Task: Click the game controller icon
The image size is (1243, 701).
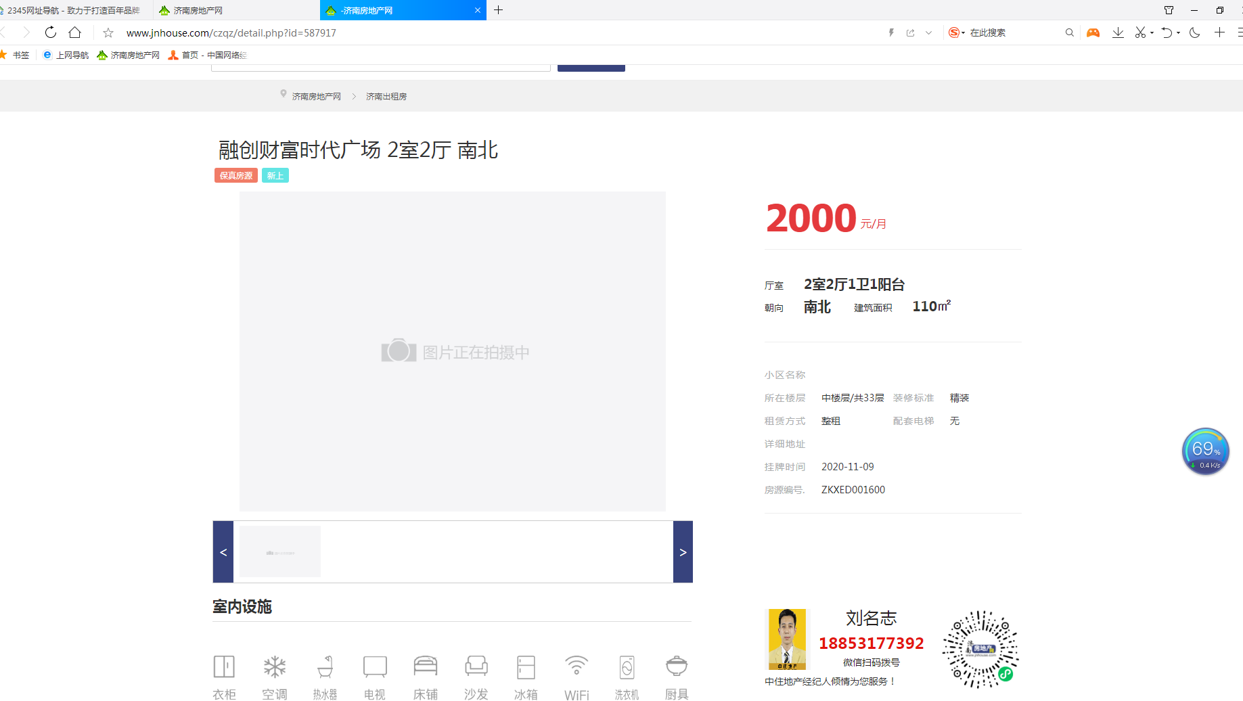Action: (1093, 32)
